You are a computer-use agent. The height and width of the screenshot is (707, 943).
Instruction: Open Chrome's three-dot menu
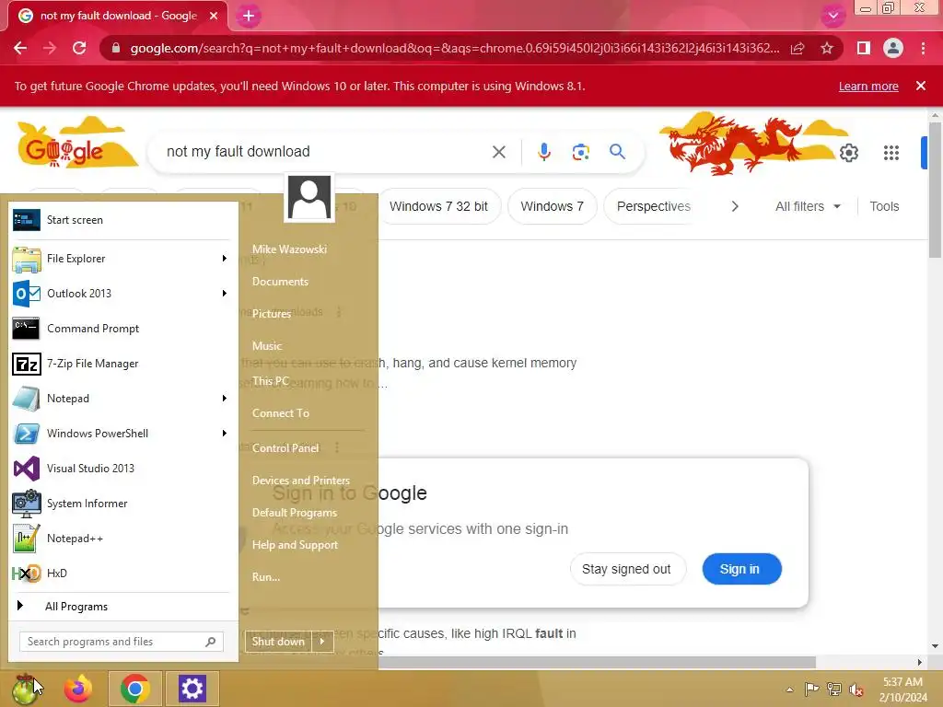pos(923,48)
